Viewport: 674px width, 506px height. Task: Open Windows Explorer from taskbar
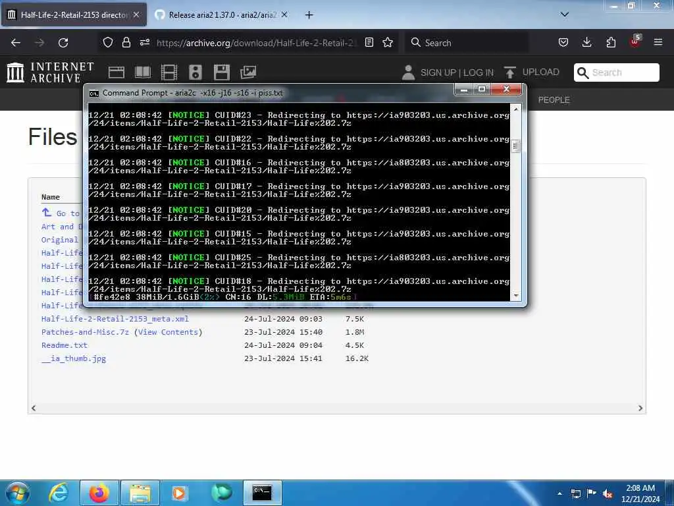click(x=140, y=493)
